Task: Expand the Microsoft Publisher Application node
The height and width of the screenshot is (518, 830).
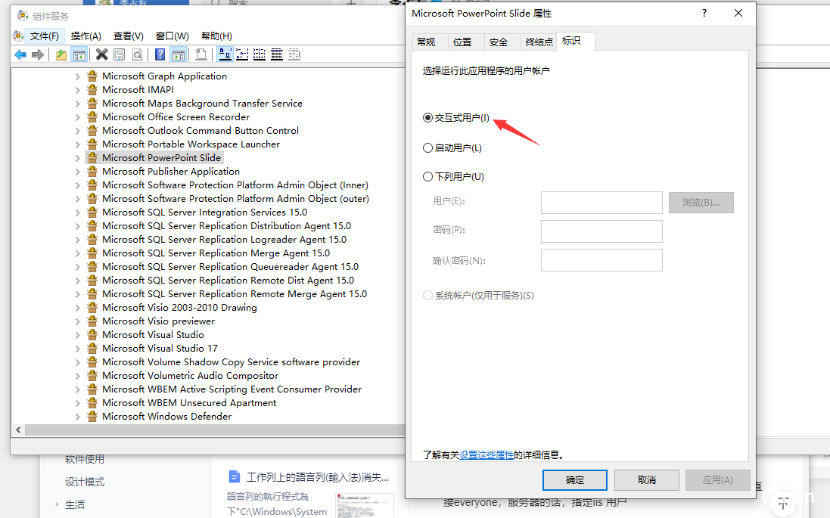Action: click(x=78, y=172)
